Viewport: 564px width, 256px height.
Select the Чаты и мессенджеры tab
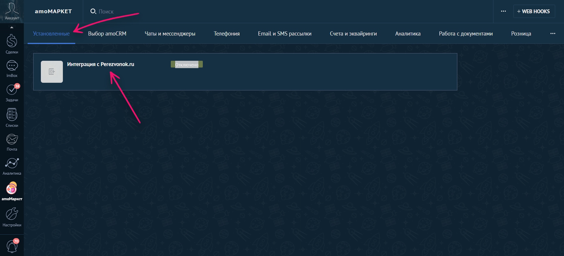pyautogui.click(x=170, y=33)
